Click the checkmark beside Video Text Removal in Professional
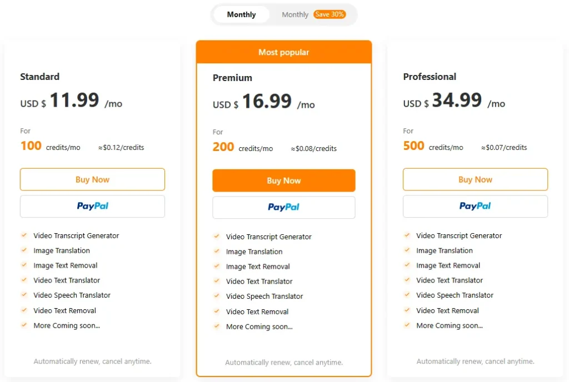Image resolution: width=569 pixels, height=382 pixels. tap(407, 310)
